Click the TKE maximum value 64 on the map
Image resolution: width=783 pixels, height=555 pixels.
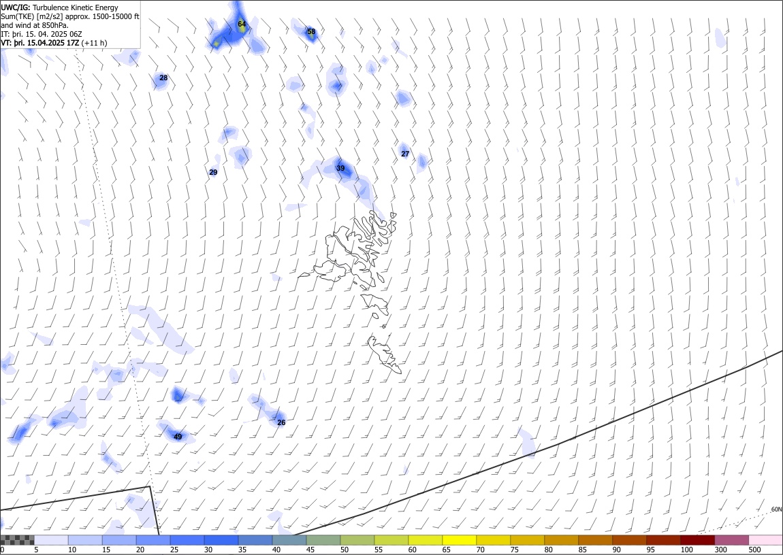[242, 24]
